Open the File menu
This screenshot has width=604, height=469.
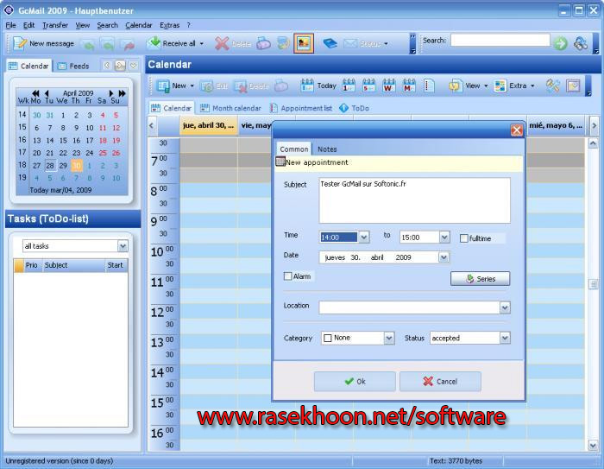point(10,25)
